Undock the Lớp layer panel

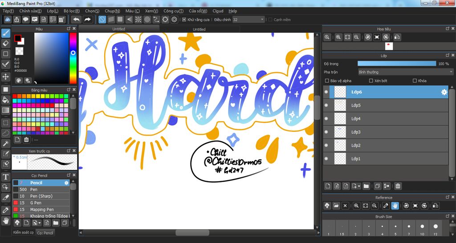(448, 55)
